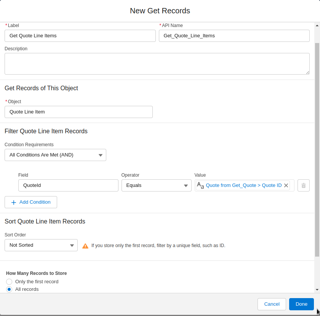Click the API Name field
Screen dimensions: 320x316
(x=234, y=35)
